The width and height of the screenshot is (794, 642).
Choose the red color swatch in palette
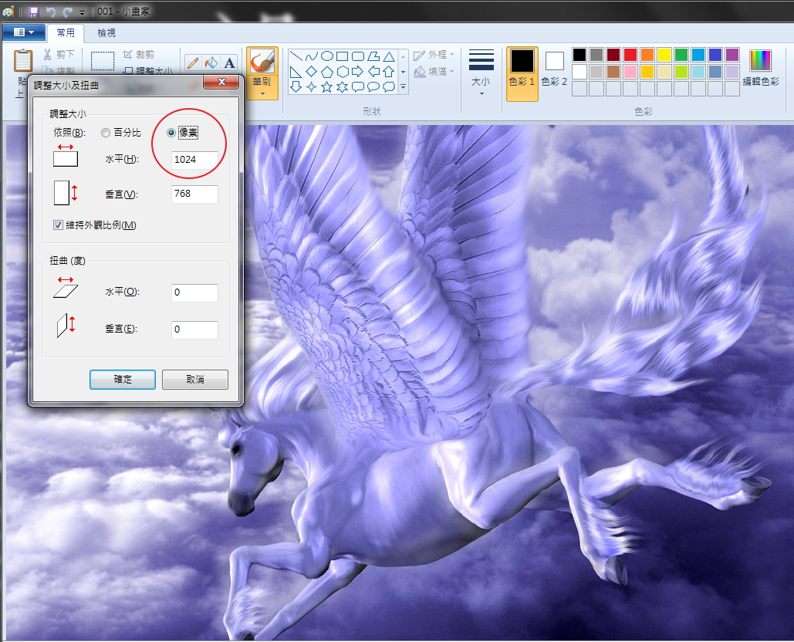tap(630, 55)
